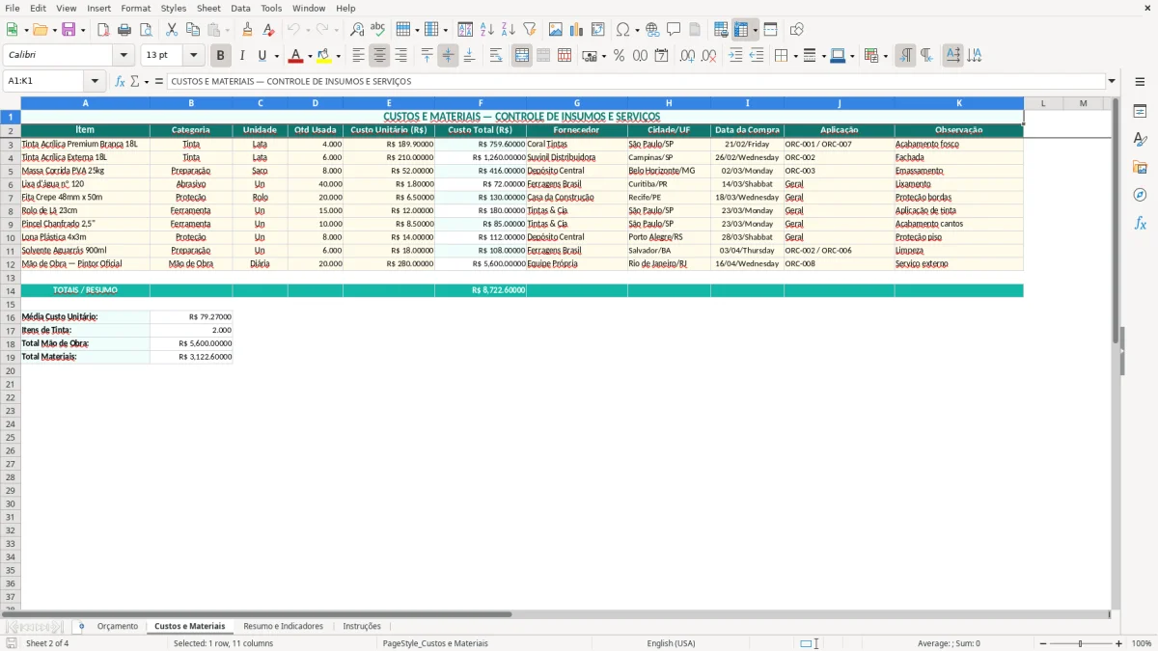Open the sidebar Functions panel
The height and width of the screenshot is (651, 1158).
(x=1140, y=223)
